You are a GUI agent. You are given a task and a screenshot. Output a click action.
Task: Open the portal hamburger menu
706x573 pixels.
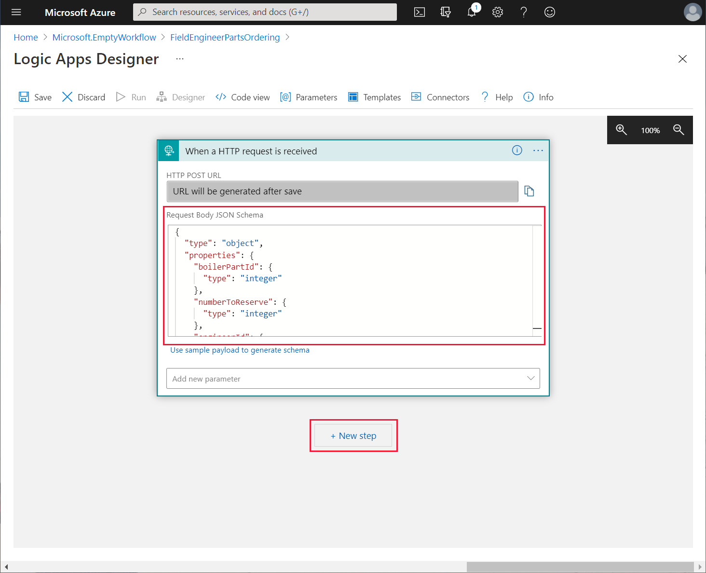[16, 12]
